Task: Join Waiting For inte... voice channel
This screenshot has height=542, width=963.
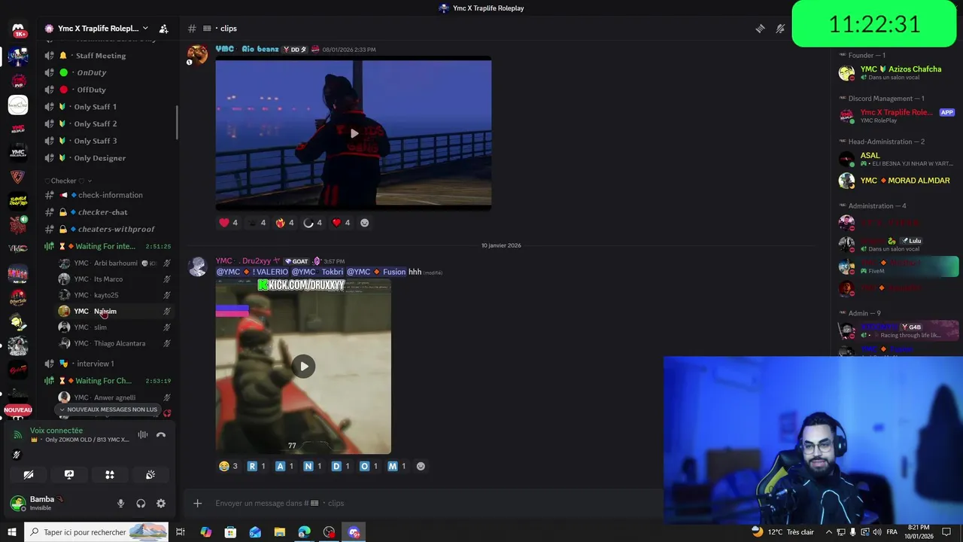Action: tap(107, 246)
